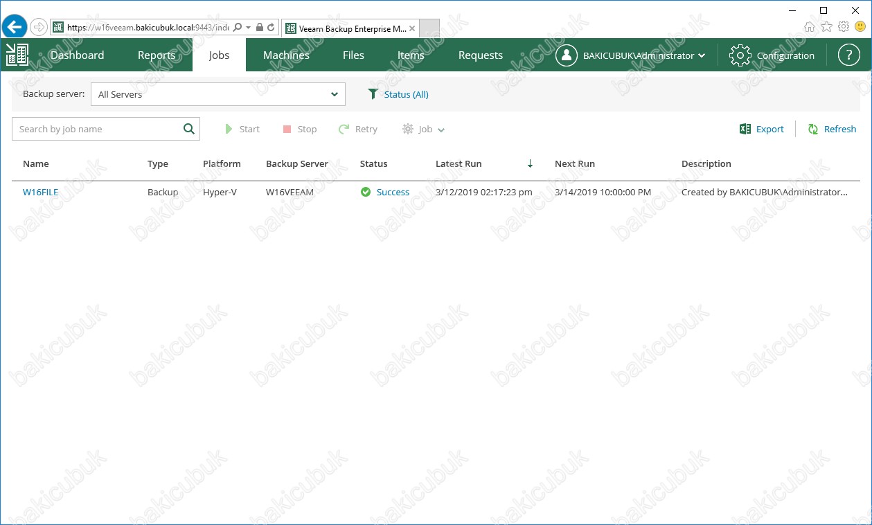Image resolution: width=872 pixels, height=525 pixels.
Task: Sort by Backup Server column header
Action: [297, 164]
